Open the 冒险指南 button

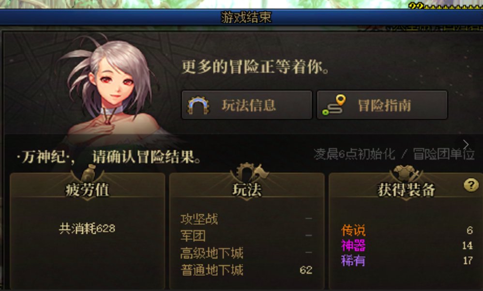click(x=382, y=104)
